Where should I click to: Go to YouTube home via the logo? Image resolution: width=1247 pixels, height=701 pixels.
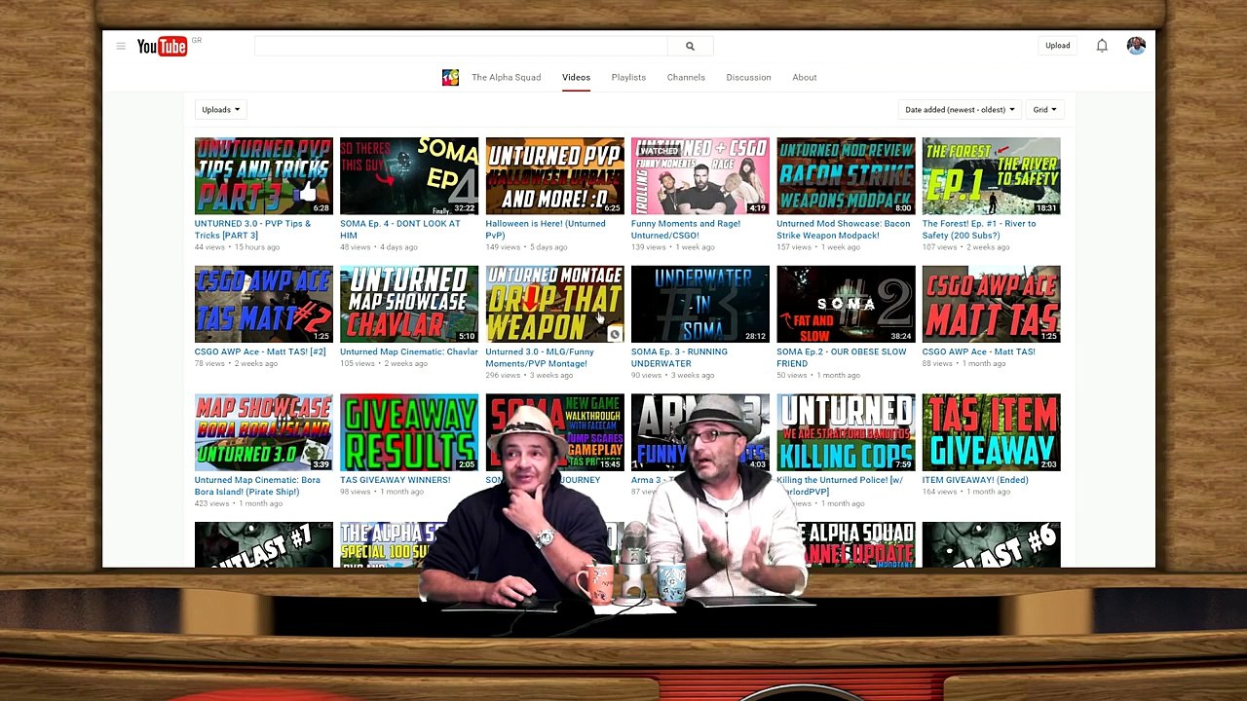162,47
